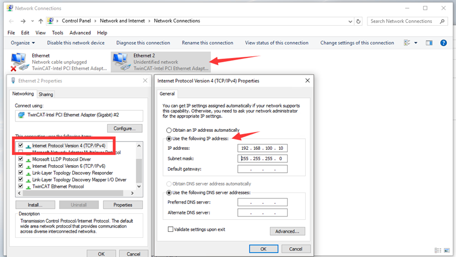Viewport: 456px width, 257px height.
Task: Click Change settings of this connection
Action: (x=357, y=43)
